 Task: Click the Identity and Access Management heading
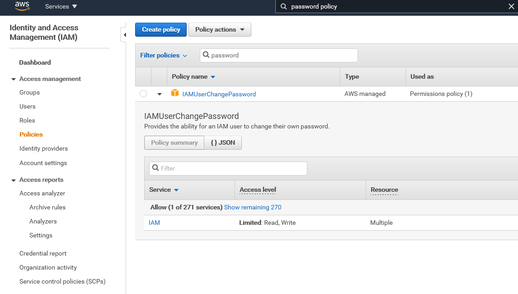[x=44, y=33]
